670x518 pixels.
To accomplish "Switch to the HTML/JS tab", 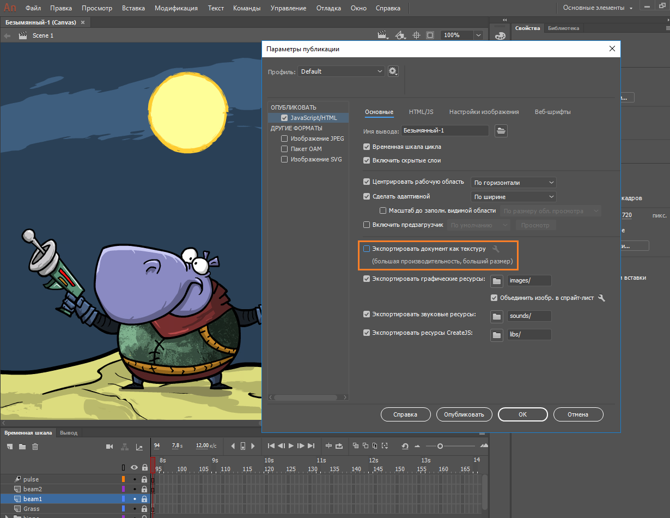I will click(x=421, y=112).
